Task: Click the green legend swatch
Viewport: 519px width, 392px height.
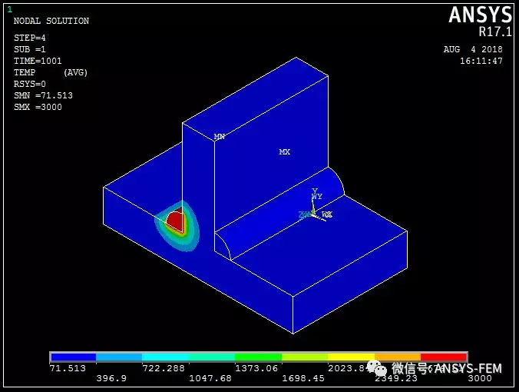Action: [x=258, y=357]
